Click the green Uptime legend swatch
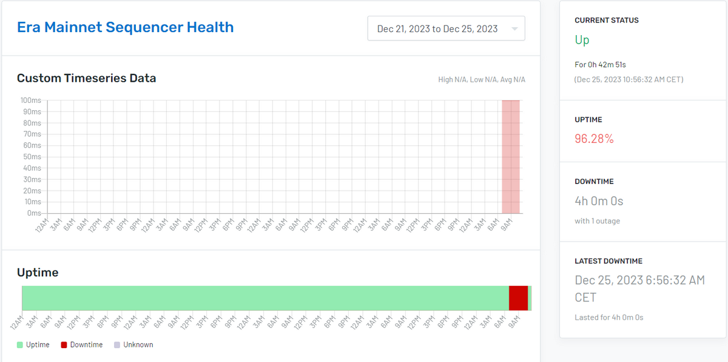Screen dimensions: 728x362 click(20, 345)
